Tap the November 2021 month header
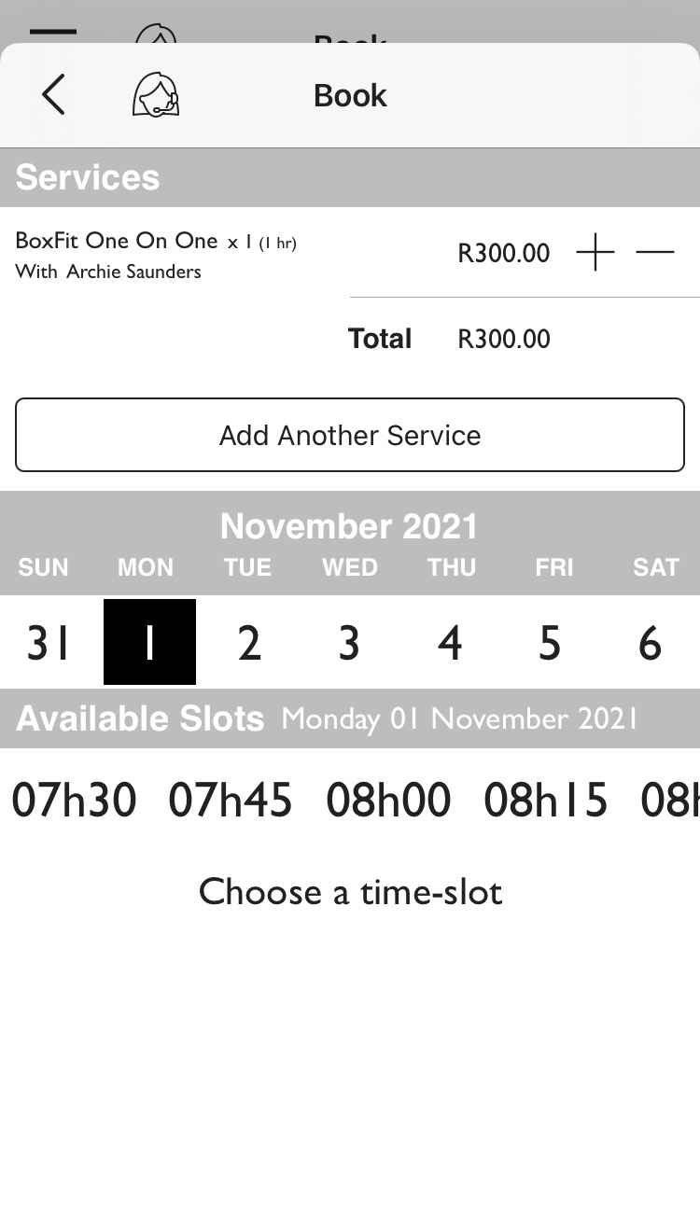700x1213 pixels. [x=349, y=527]
